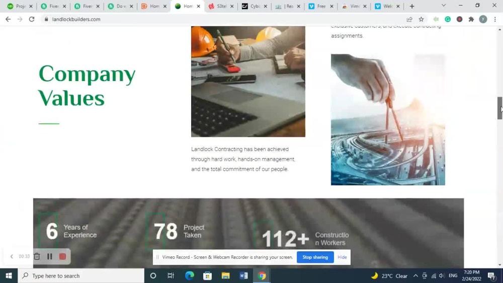Open Chrome's three-dot menu
The height and width of the screenshot is (283, 503).
pyautogui.click(x=495, y=19)
